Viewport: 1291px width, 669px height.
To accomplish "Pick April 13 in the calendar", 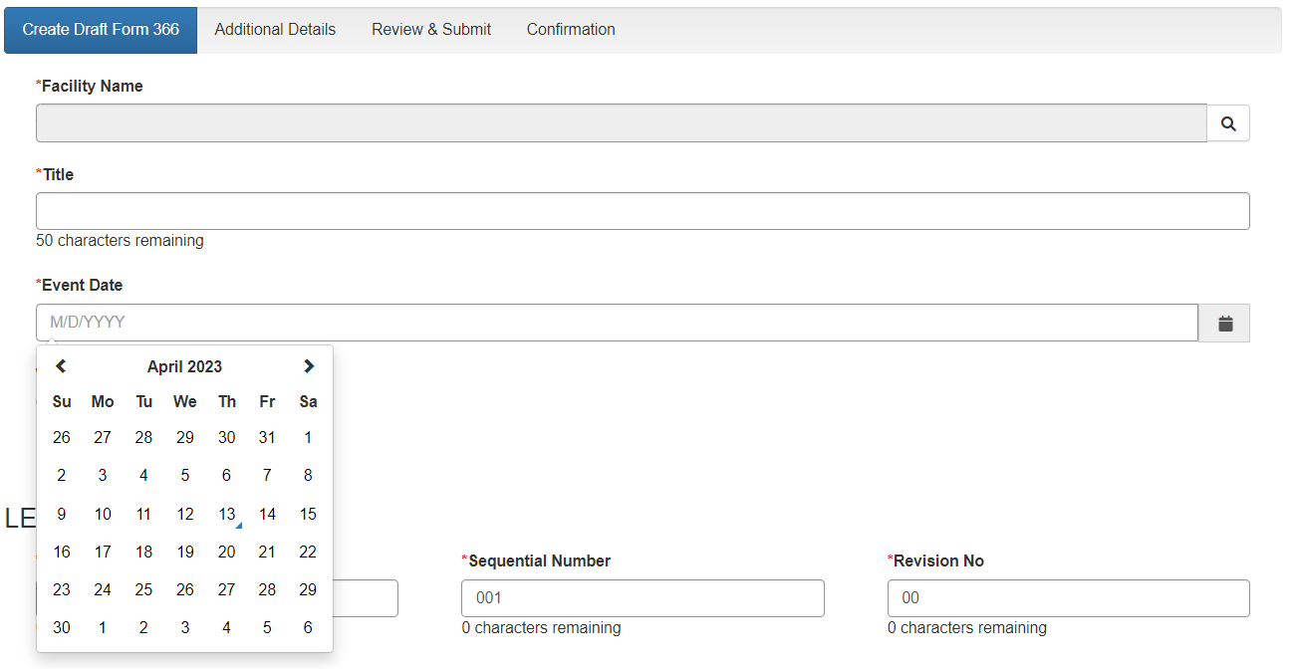I will point(227,515).
